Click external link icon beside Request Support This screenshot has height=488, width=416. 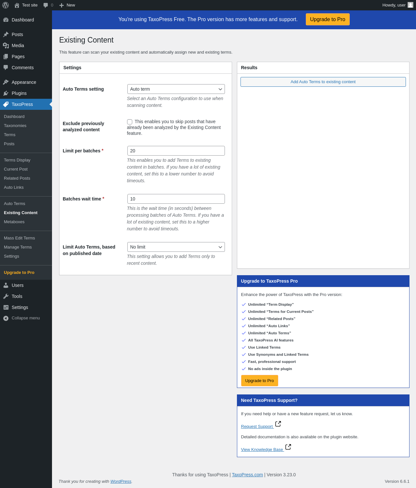point(278,424)
